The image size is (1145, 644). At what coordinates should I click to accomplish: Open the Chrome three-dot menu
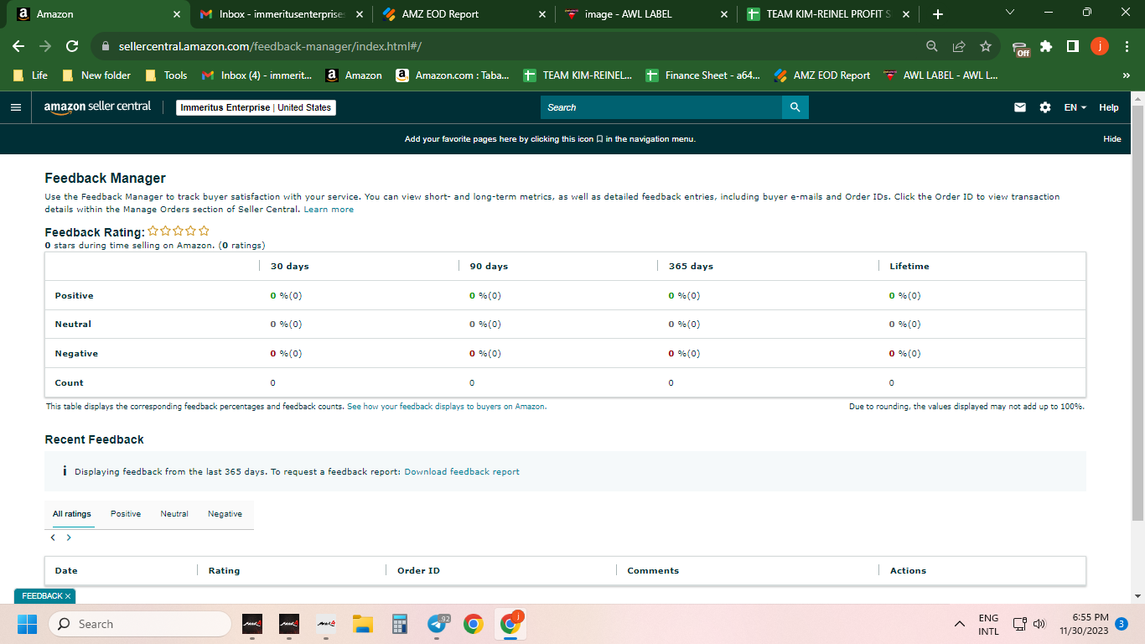click(x=1127, y=46)
